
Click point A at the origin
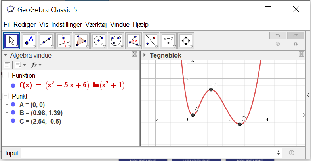pyautogui.click(x=193, y=115)
